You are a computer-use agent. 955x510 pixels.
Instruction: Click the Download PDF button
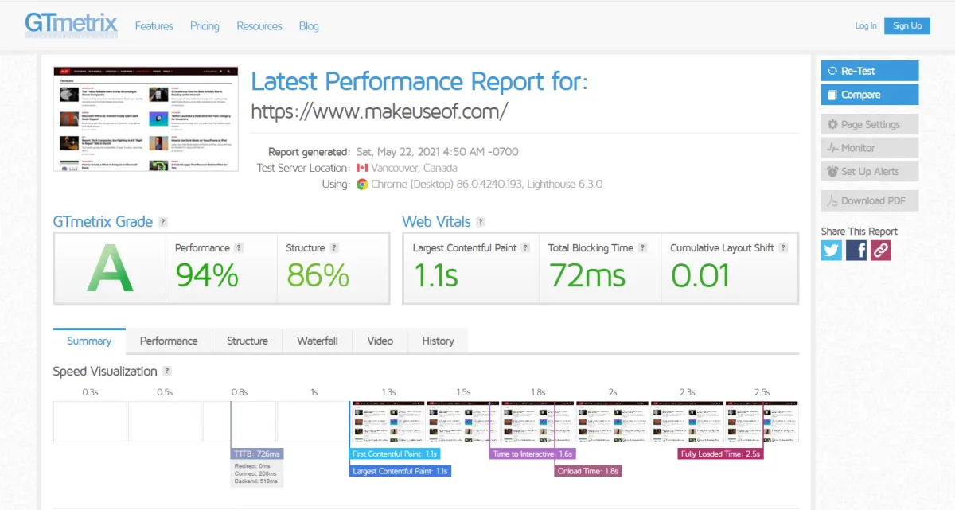[870, 200]
